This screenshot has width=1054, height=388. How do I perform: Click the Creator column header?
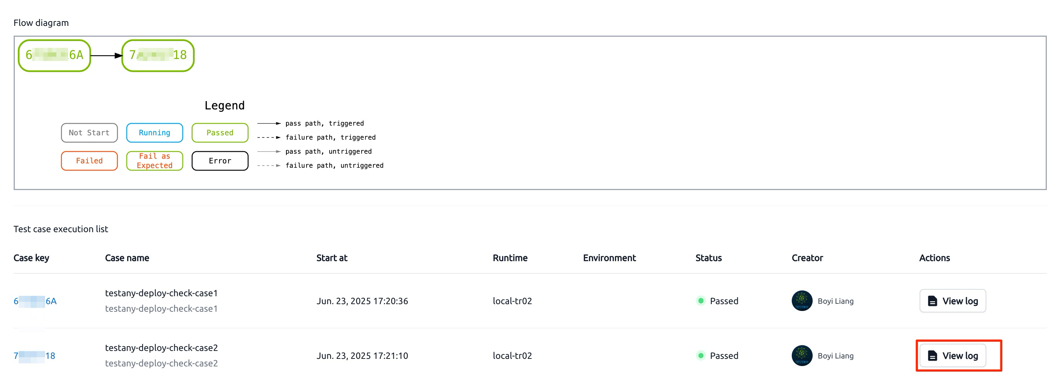pyautogui.click(x=807, y=258)
